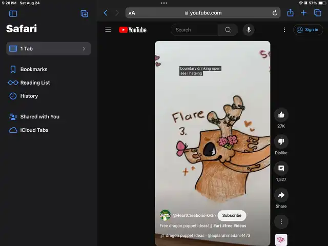
Task: Open History in the sidebar
Action: pos(29,96)
